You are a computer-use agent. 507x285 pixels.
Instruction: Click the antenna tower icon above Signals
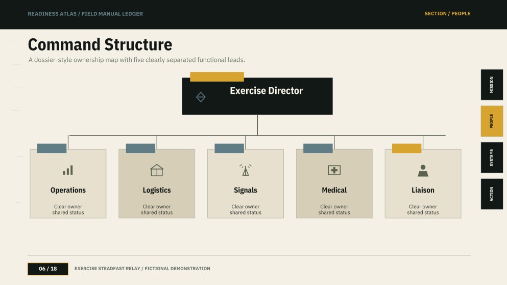(x=246, y=170)
